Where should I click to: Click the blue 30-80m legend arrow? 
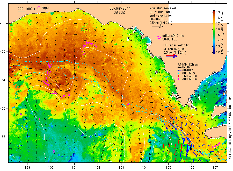point(179,70)
